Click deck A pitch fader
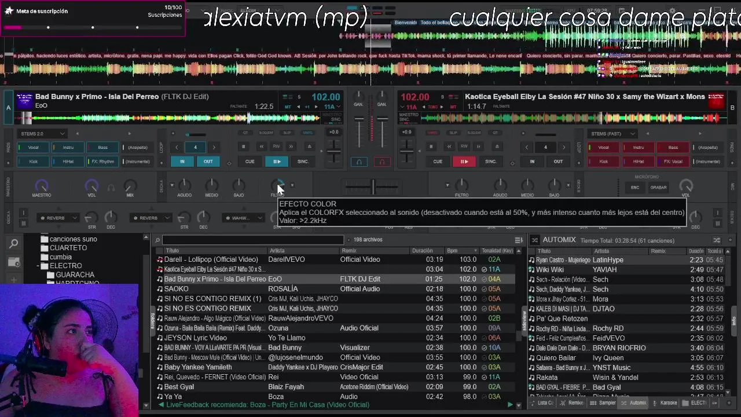The height and width of the screenshot is (417, 741). click(333, 150)
